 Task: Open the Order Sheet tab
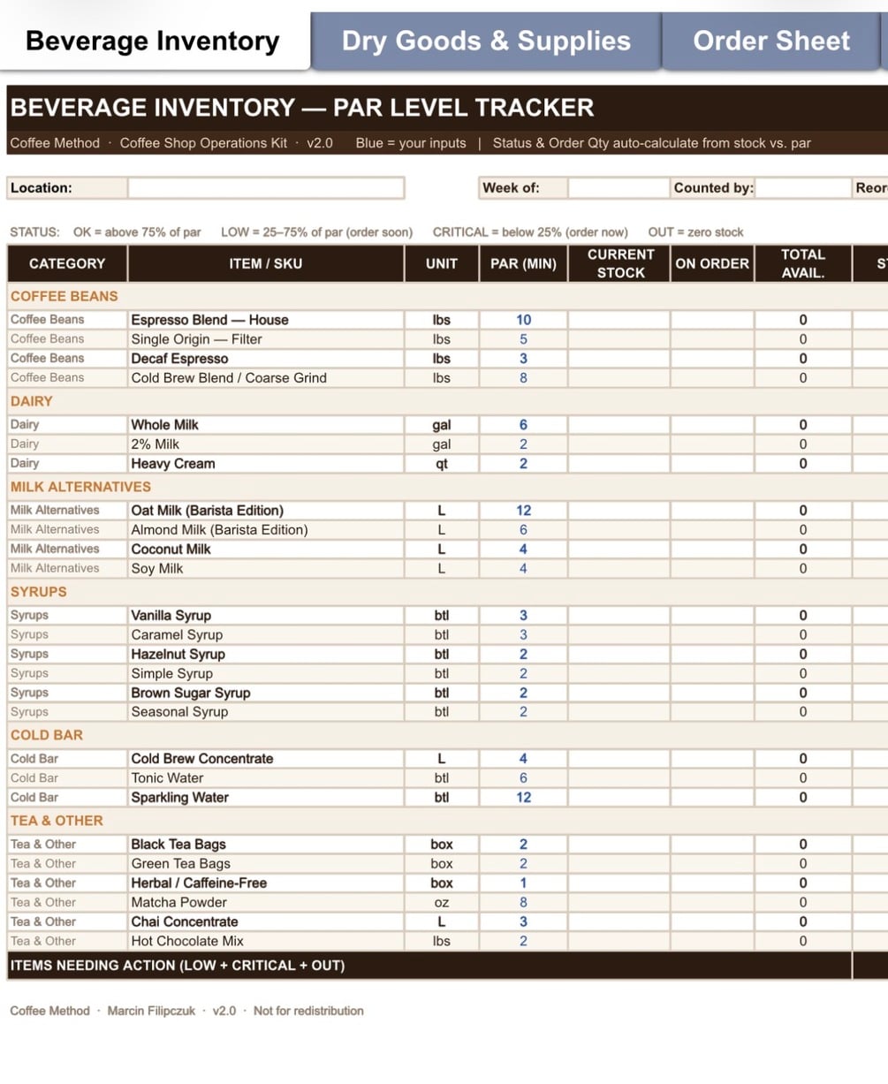tap(770, 41)
